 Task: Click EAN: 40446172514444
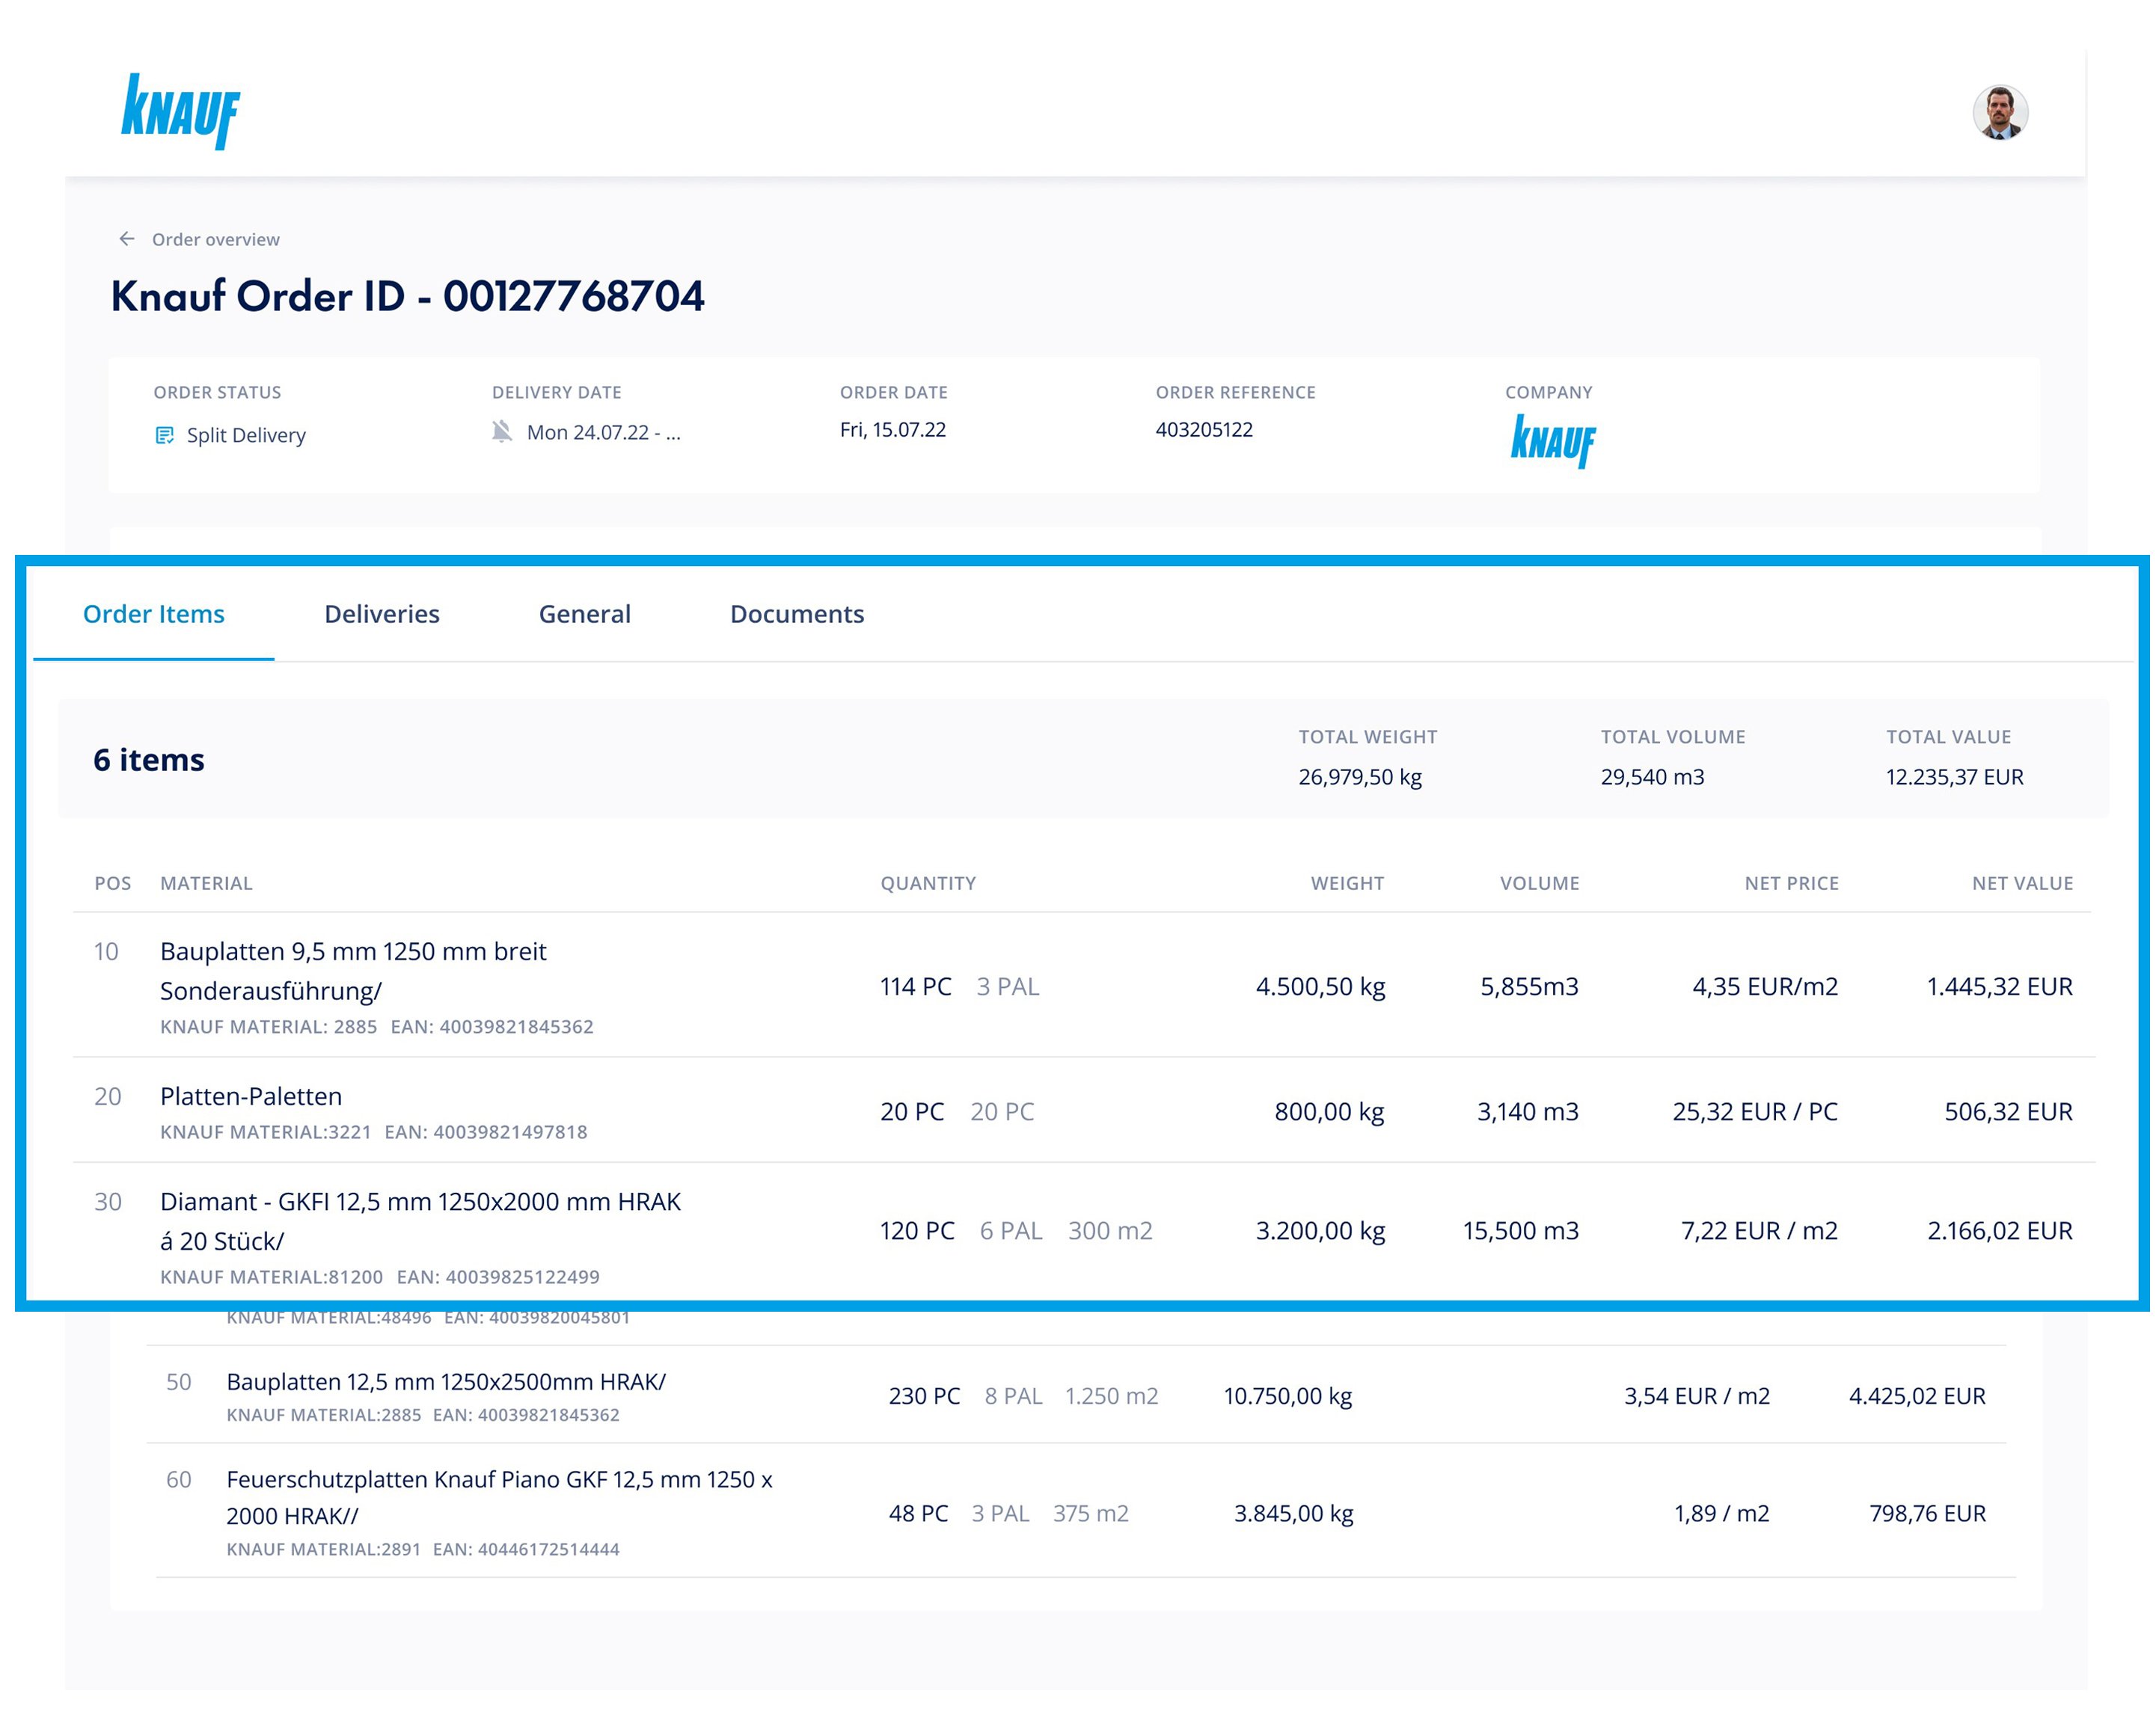[526, 1549]
